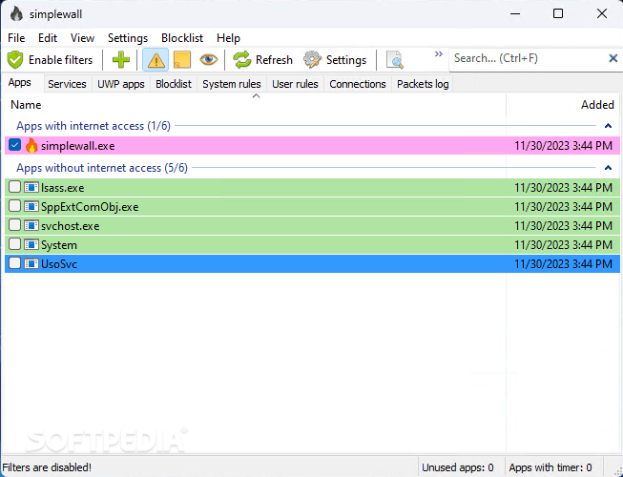Switch to the System rules tab
The image size is (623, 477).
(x=232, y=84)
